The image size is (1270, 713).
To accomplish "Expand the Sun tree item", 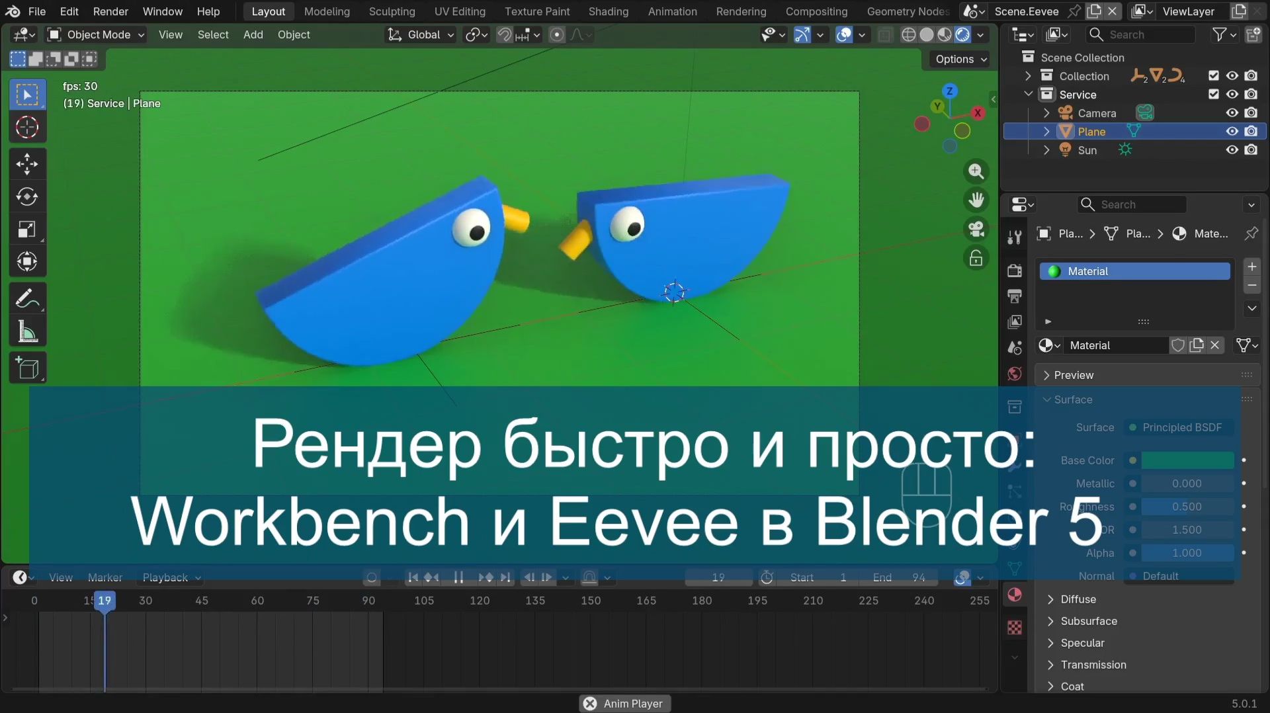I will click(1046, 150).
